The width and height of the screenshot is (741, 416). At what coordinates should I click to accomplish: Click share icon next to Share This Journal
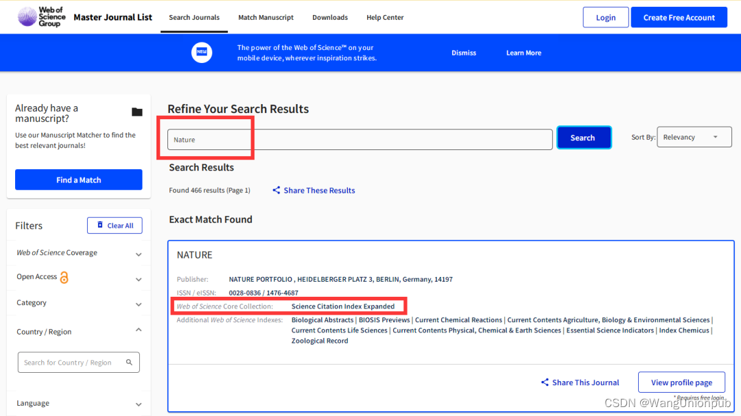point(545,382)
